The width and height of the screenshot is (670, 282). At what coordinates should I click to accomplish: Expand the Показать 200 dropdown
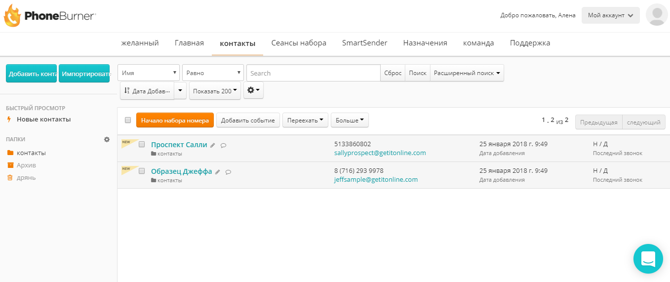tap(215, 91)
